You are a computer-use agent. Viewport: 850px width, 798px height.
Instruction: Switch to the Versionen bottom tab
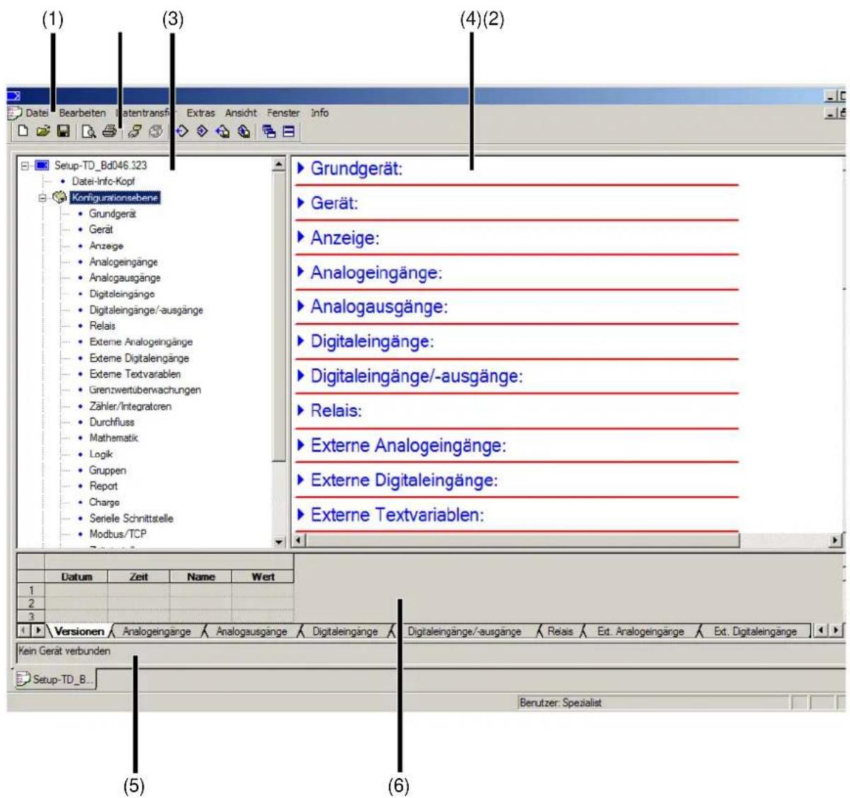pos(79,631)
